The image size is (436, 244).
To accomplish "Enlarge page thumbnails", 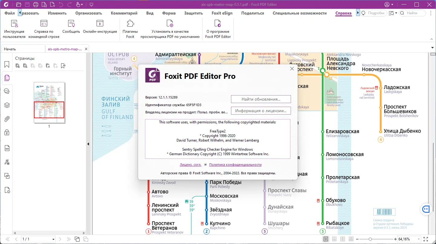I will (18, 65).
